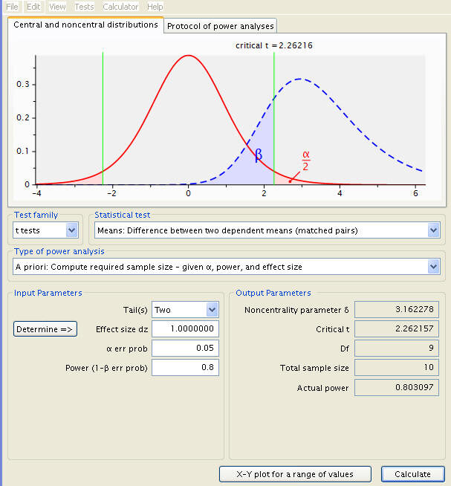Expand the Test family dropdown arrow
Viewport: 451px width, 486px height.
[x=71, y=230]
